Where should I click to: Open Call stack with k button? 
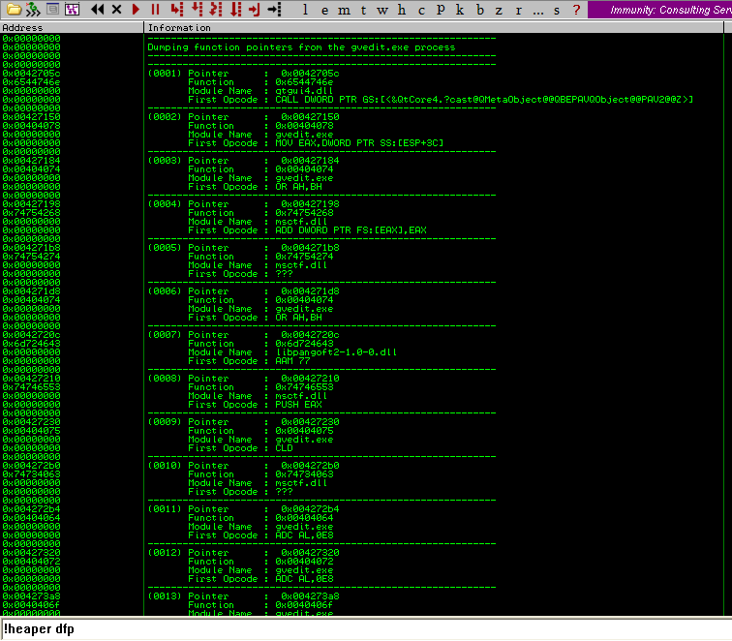tap(460, 10)
